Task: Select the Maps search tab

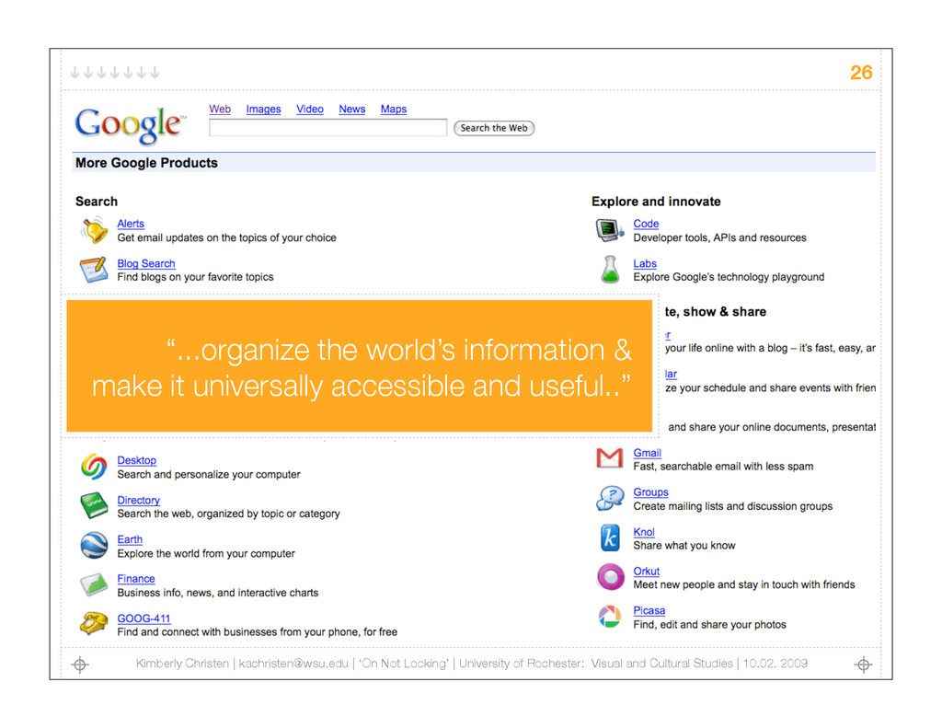Action: 394,109
